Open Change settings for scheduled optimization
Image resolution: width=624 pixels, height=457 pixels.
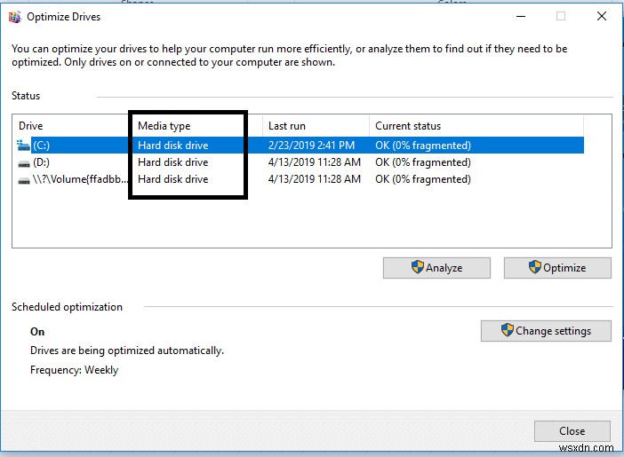(546, 331)
